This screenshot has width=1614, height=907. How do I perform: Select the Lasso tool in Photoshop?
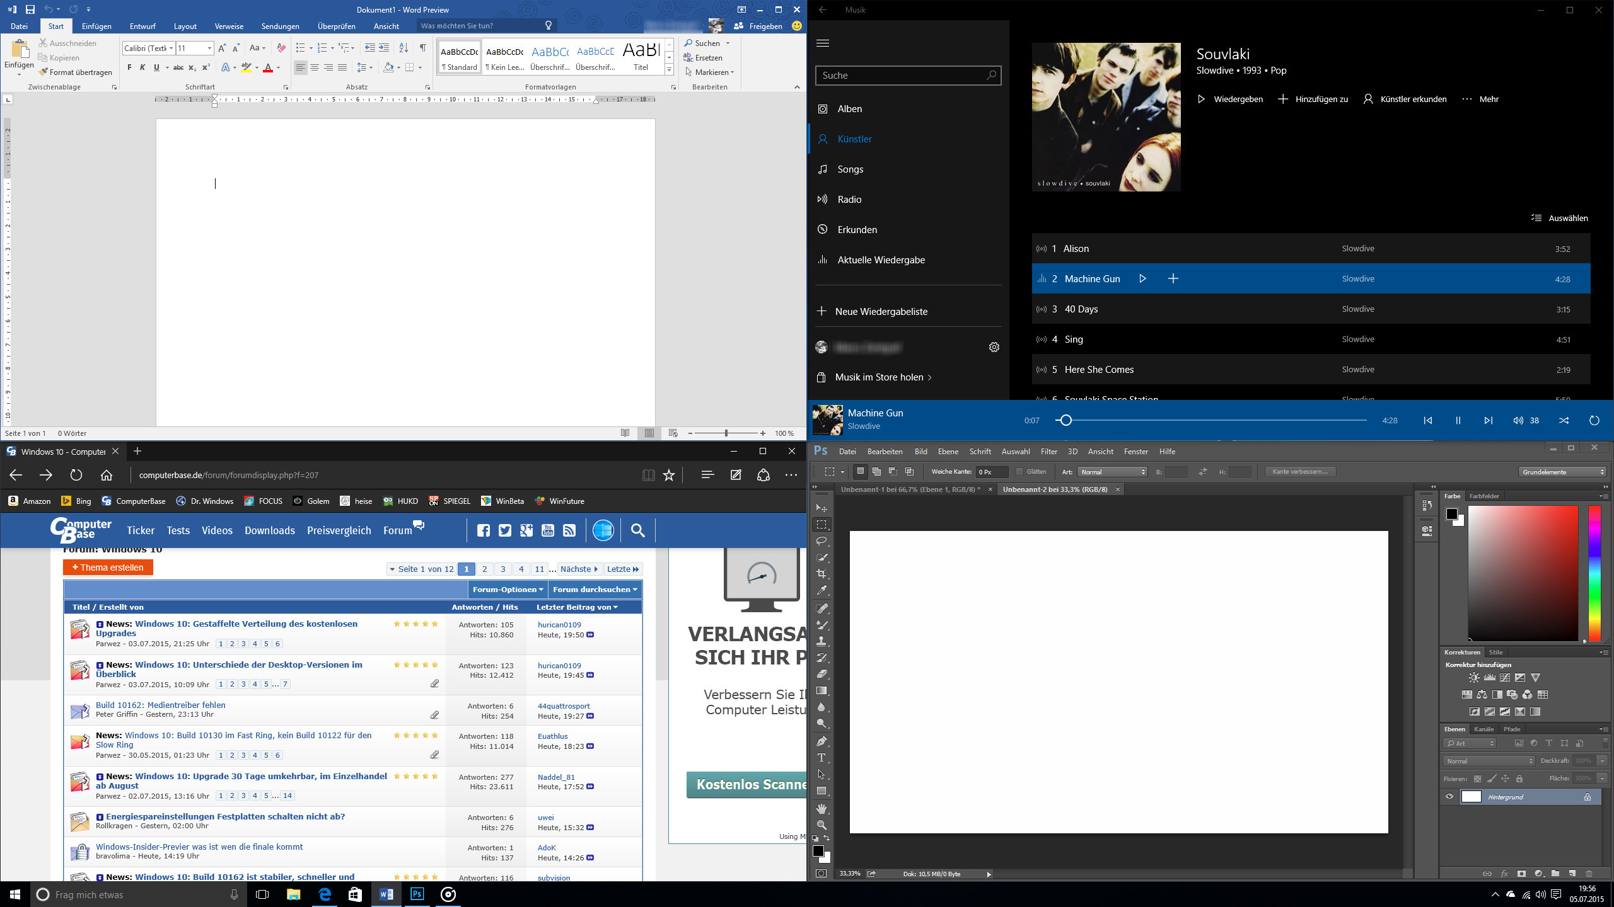821,541
